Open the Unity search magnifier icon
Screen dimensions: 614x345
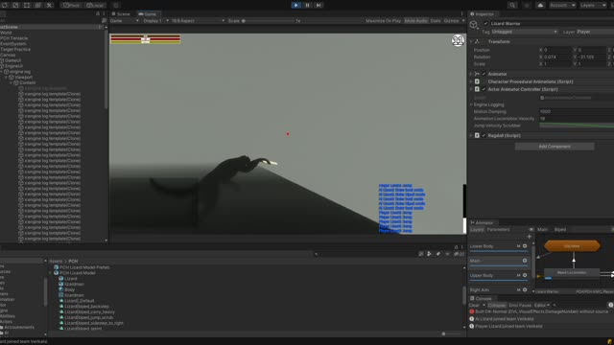point(512,5)
